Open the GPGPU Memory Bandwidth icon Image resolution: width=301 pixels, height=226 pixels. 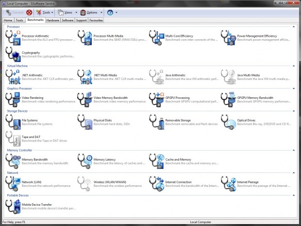pos(229,100)
